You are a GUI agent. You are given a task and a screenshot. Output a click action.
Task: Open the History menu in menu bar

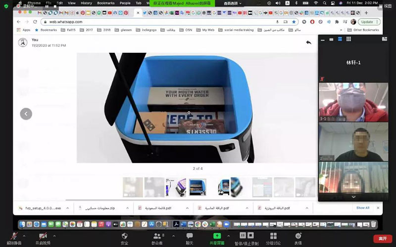pos(86,3)
